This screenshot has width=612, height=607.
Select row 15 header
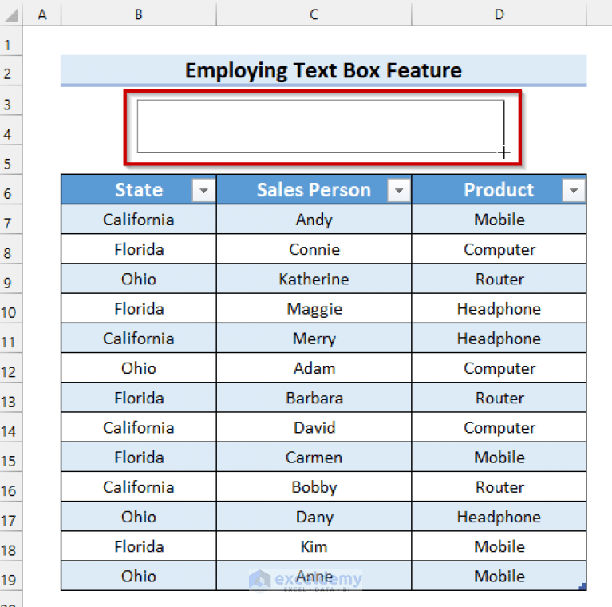click(x=10, y=457)
